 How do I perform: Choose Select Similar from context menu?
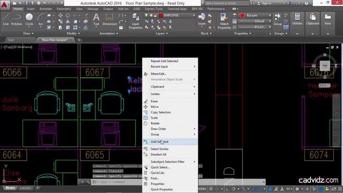pos(170,149)
